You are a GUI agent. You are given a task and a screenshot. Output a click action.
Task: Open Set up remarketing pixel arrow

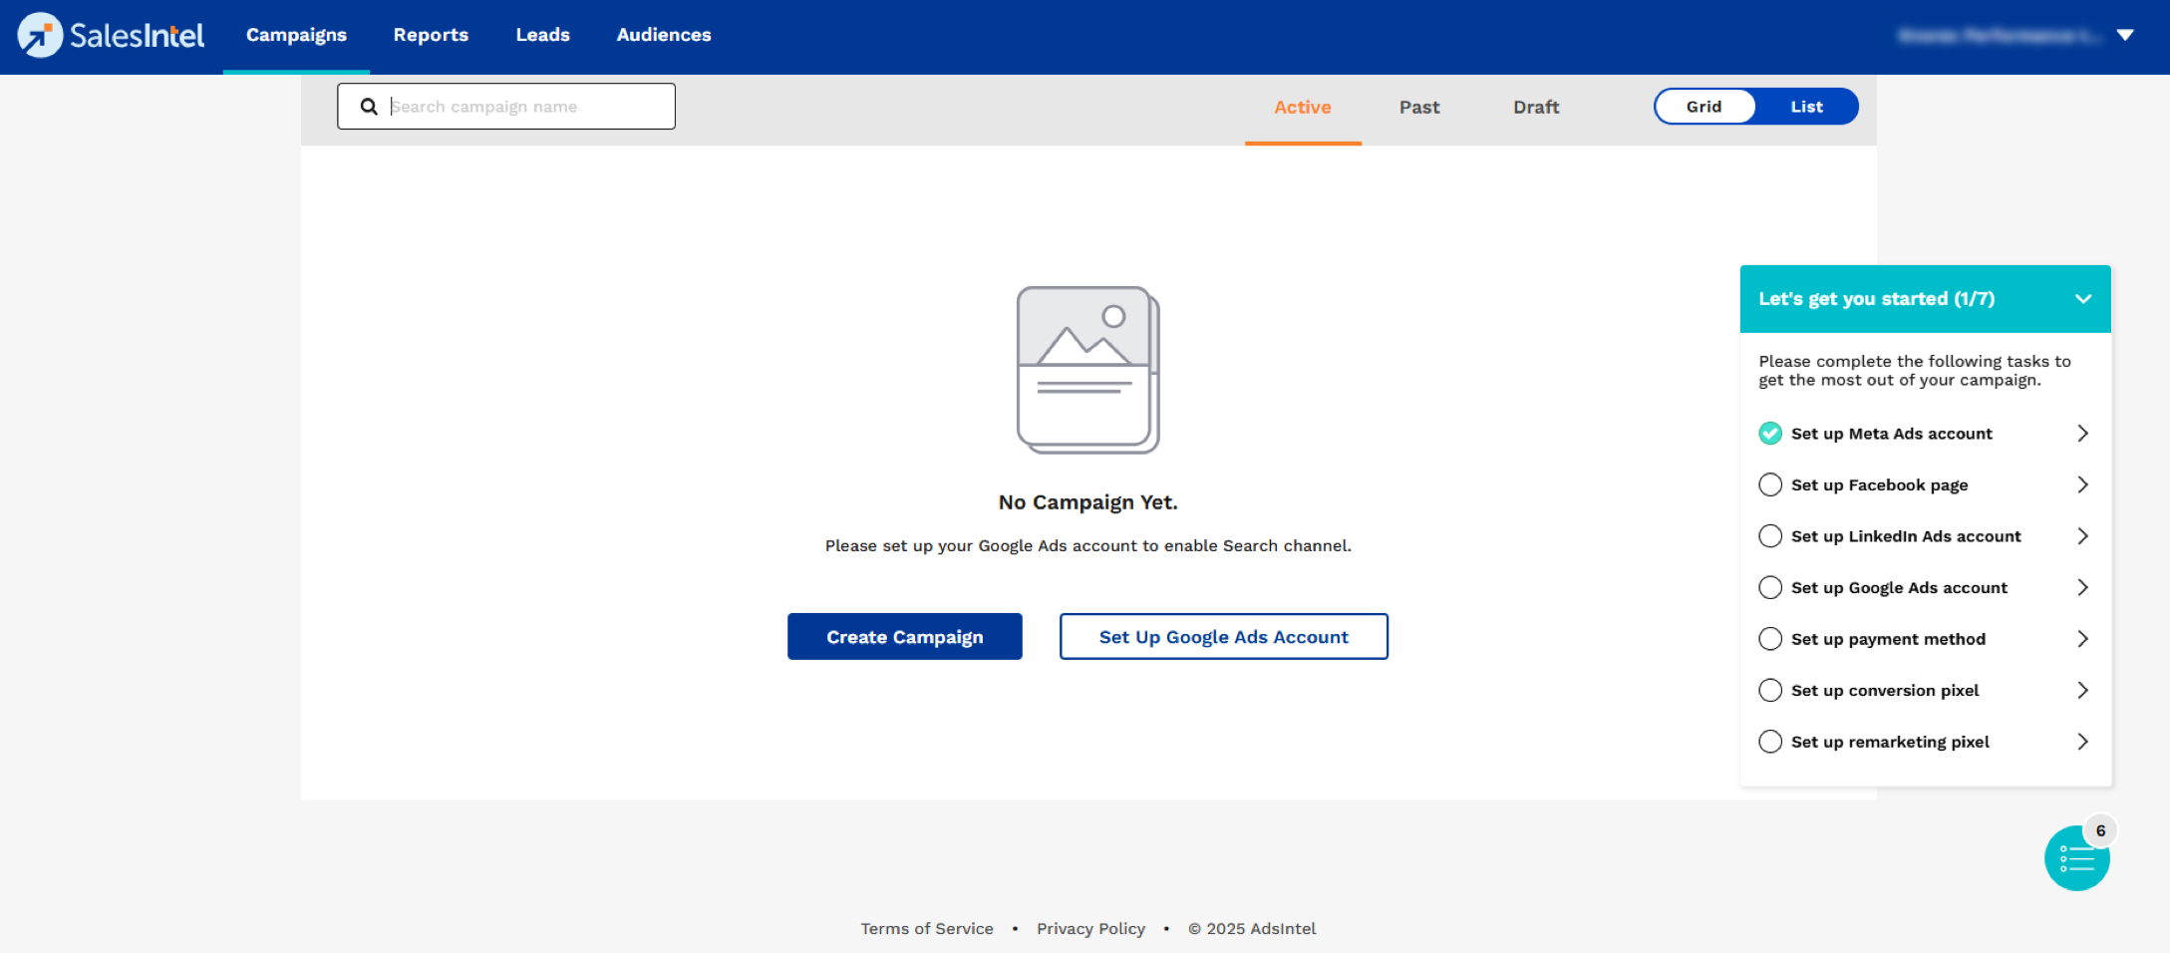click(2082, 742)
